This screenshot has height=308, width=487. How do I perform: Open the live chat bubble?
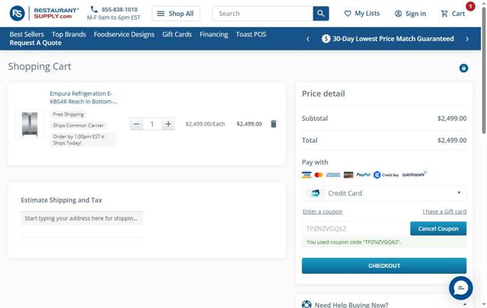(x=461, y=288)
